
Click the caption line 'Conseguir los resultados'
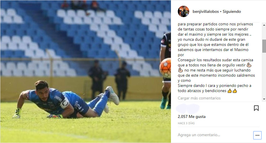tap(215, 60)
